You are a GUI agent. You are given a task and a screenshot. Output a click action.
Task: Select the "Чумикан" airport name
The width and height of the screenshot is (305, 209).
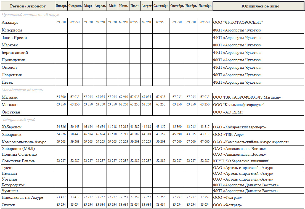(x=10, y=191)
